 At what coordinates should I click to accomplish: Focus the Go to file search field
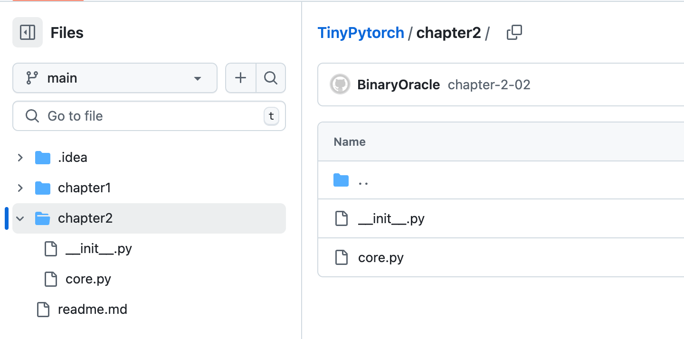149,116
